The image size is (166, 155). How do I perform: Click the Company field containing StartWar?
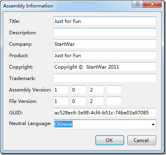[x=105, y=44]
